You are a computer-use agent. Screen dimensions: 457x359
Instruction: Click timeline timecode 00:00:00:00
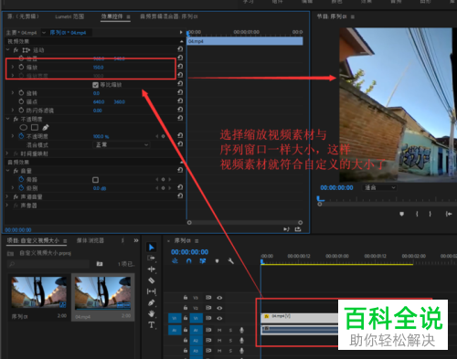click(189, 252)
